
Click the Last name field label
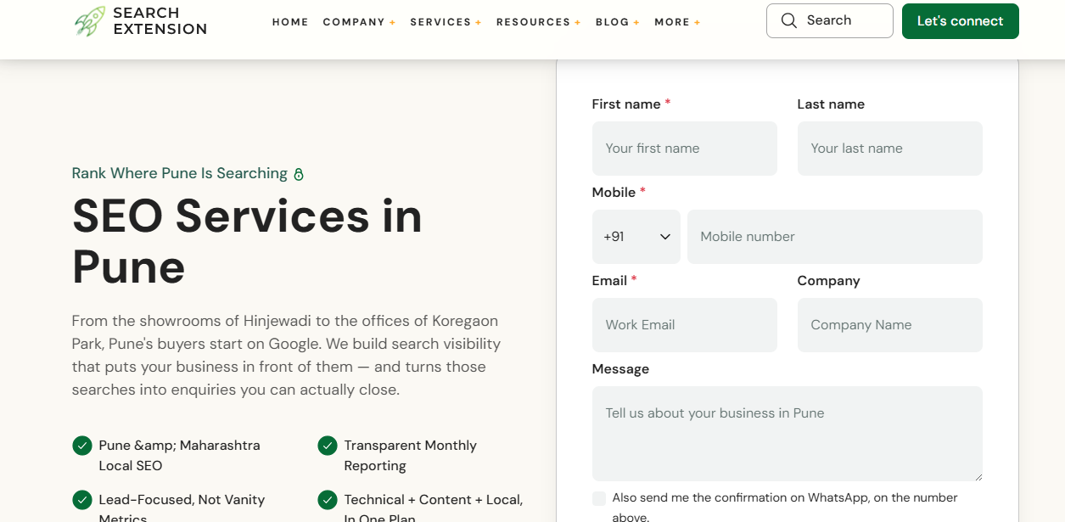click(831, 104)
